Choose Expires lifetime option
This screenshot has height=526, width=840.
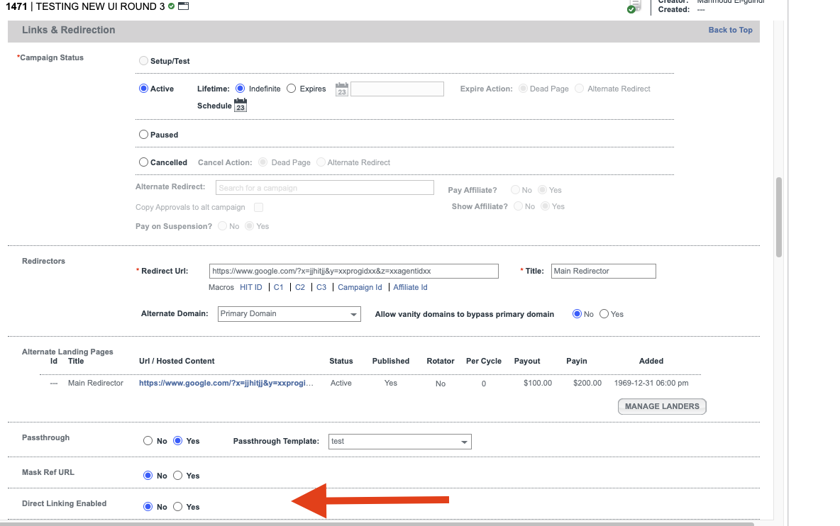[x=292, y=89]
